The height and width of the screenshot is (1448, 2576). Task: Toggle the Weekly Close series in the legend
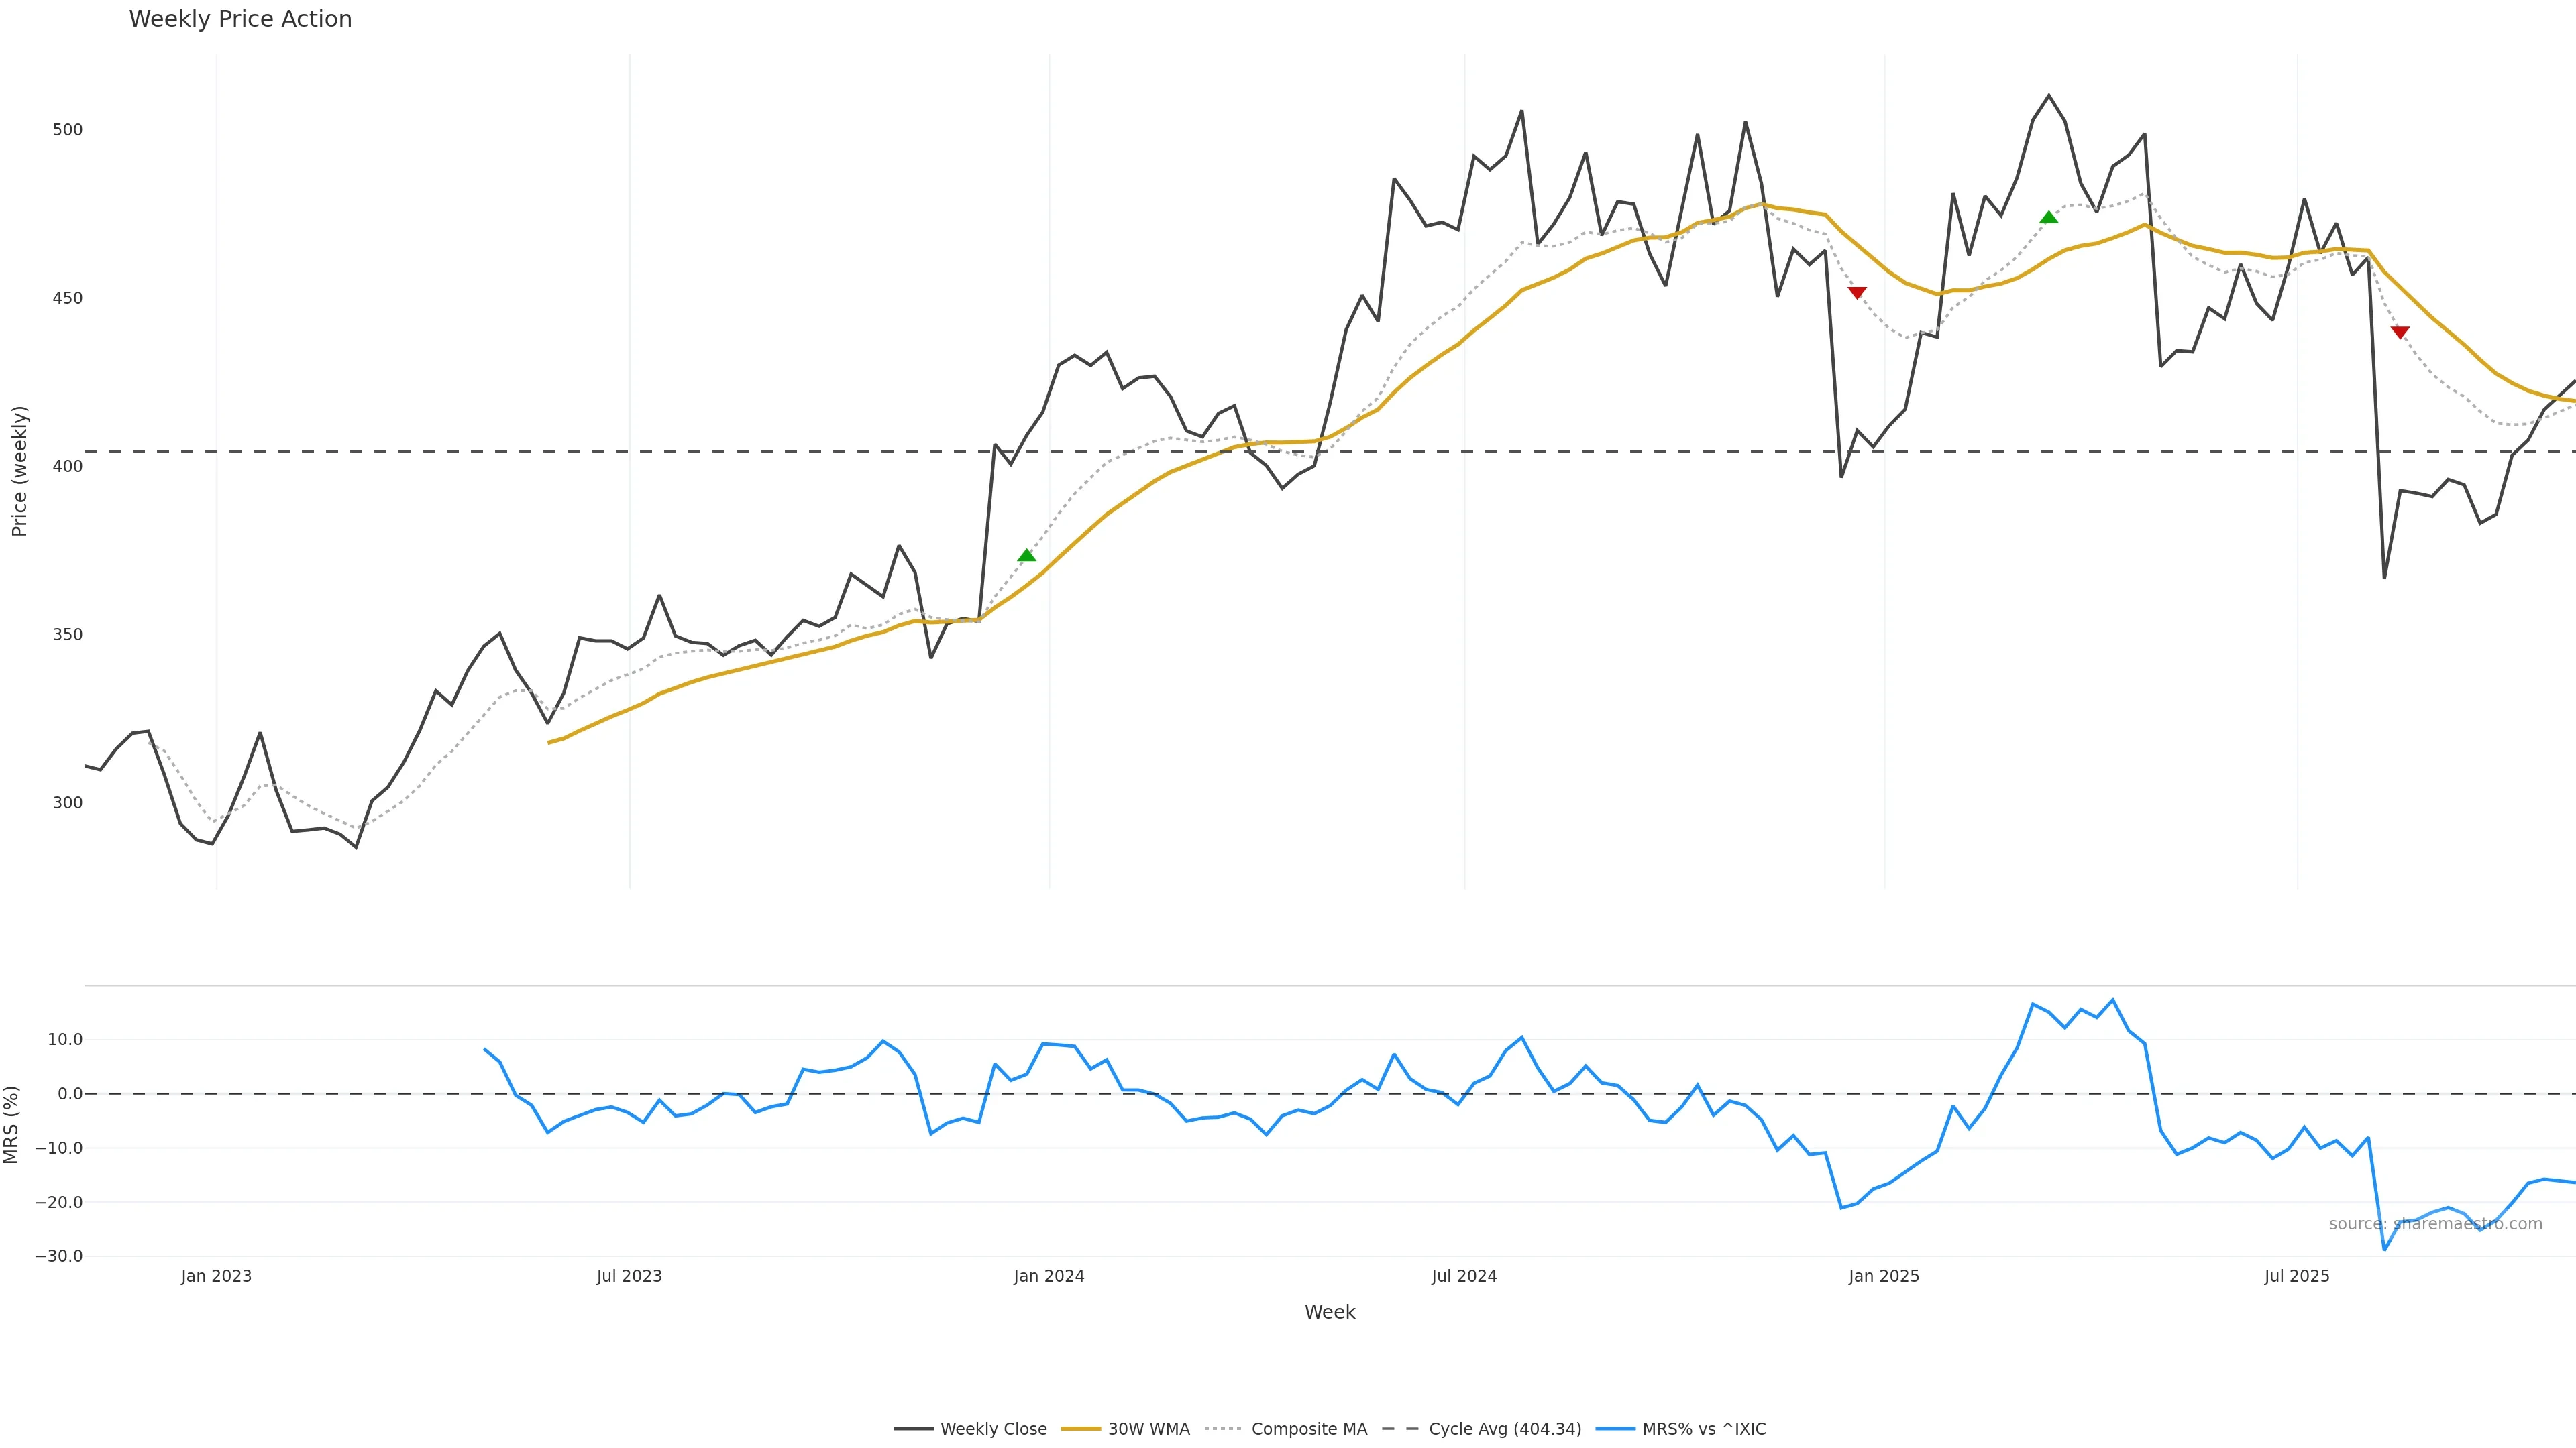tap(993, 1429)
